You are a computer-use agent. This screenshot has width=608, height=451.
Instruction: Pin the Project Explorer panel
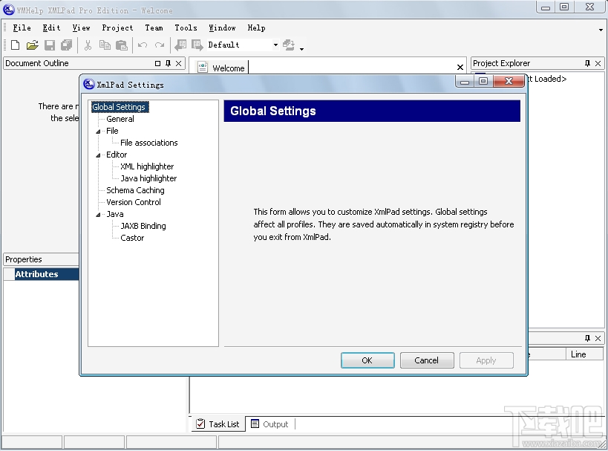coord(587,63)
